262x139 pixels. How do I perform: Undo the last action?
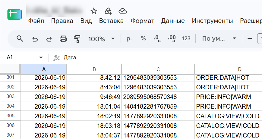pyautogui.click(x=35, y=39)
